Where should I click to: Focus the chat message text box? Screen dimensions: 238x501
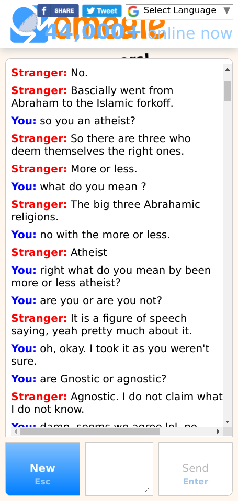click(119, 469)
